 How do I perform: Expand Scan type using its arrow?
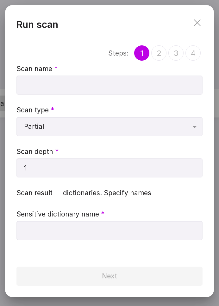point(195,127)
